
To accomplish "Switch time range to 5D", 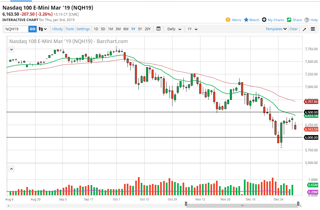I will click(103, 29).
